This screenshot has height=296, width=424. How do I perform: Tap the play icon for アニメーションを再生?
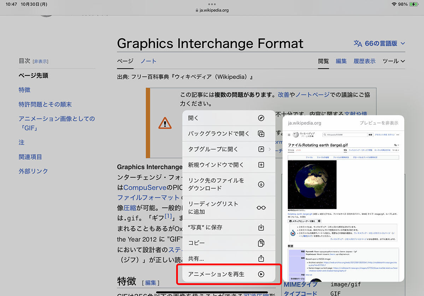click(261, 274)
